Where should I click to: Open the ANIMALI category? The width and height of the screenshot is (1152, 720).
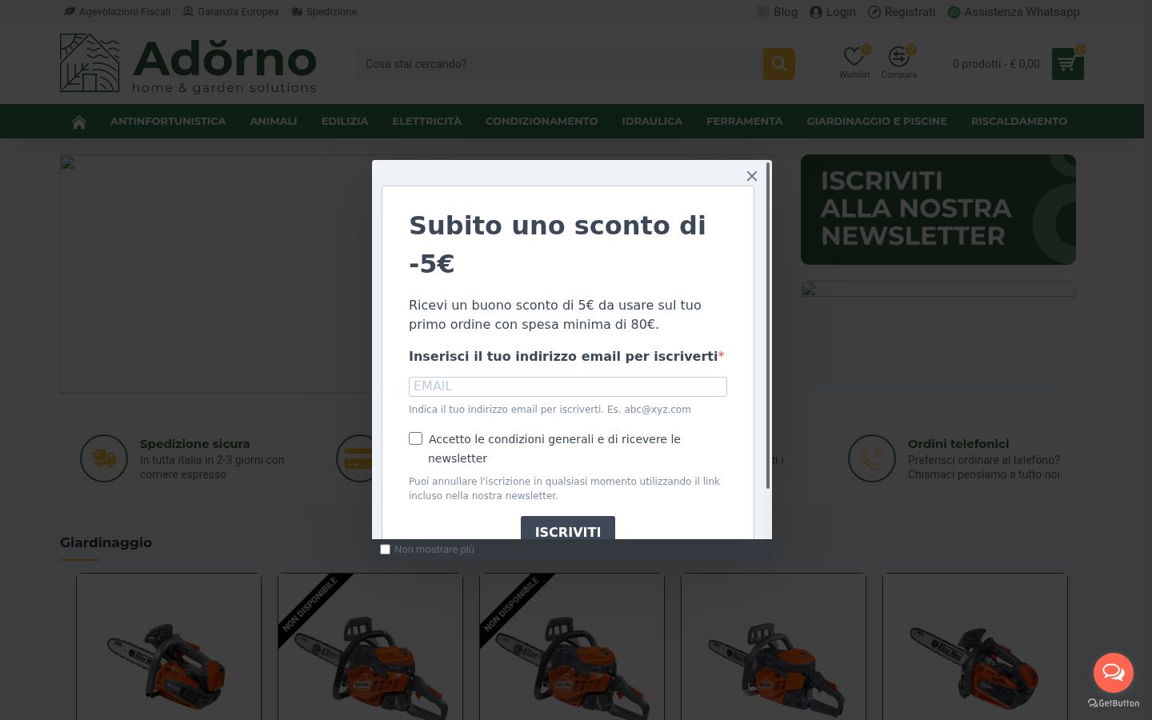click(x=274, y=122)
